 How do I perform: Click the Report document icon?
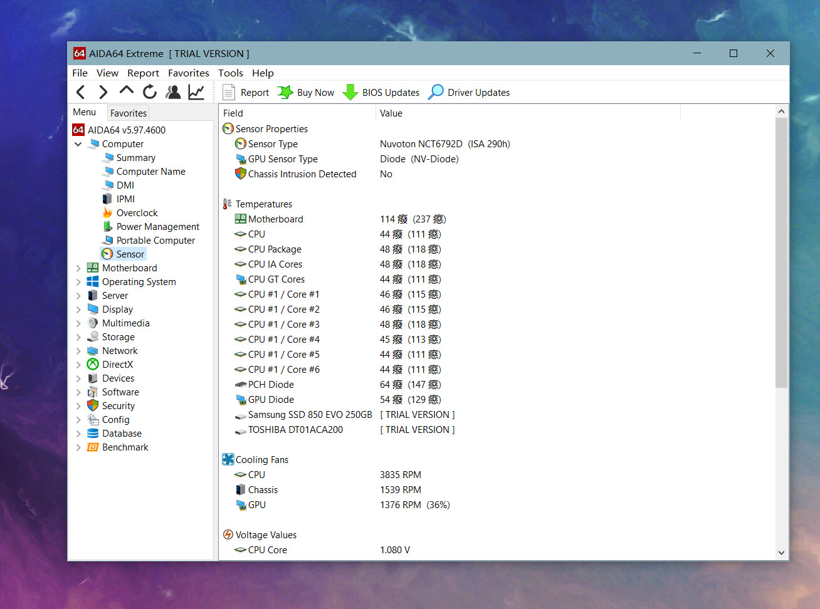pos(229,92)
